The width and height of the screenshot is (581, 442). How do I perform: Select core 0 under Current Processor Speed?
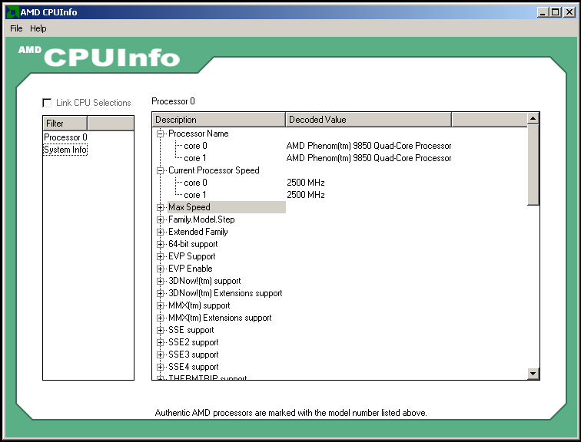[x=195, y=183]
